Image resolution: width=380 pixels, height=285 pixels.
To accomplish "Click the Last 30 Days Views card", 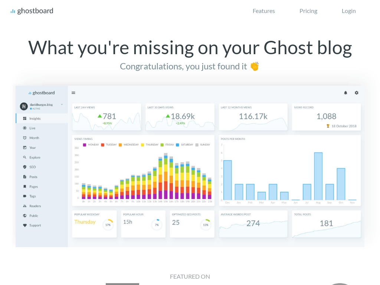I will click(x=180, y=117).
